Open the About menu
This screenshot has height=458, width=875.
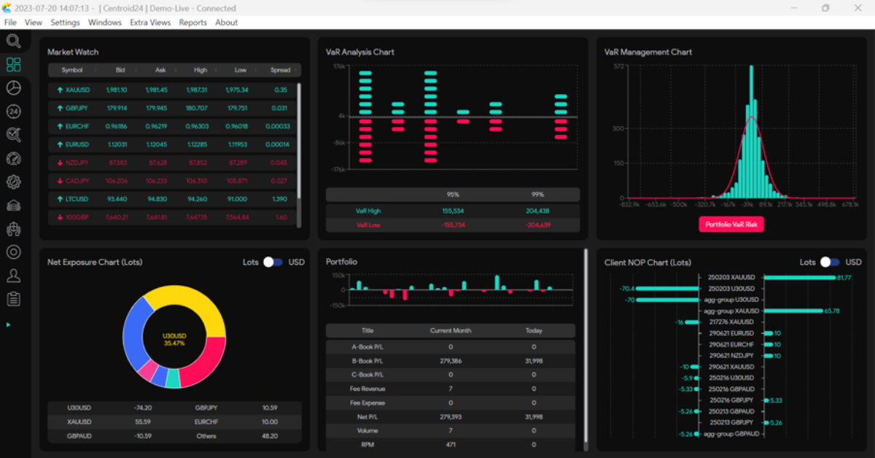(x=226, y=23)
